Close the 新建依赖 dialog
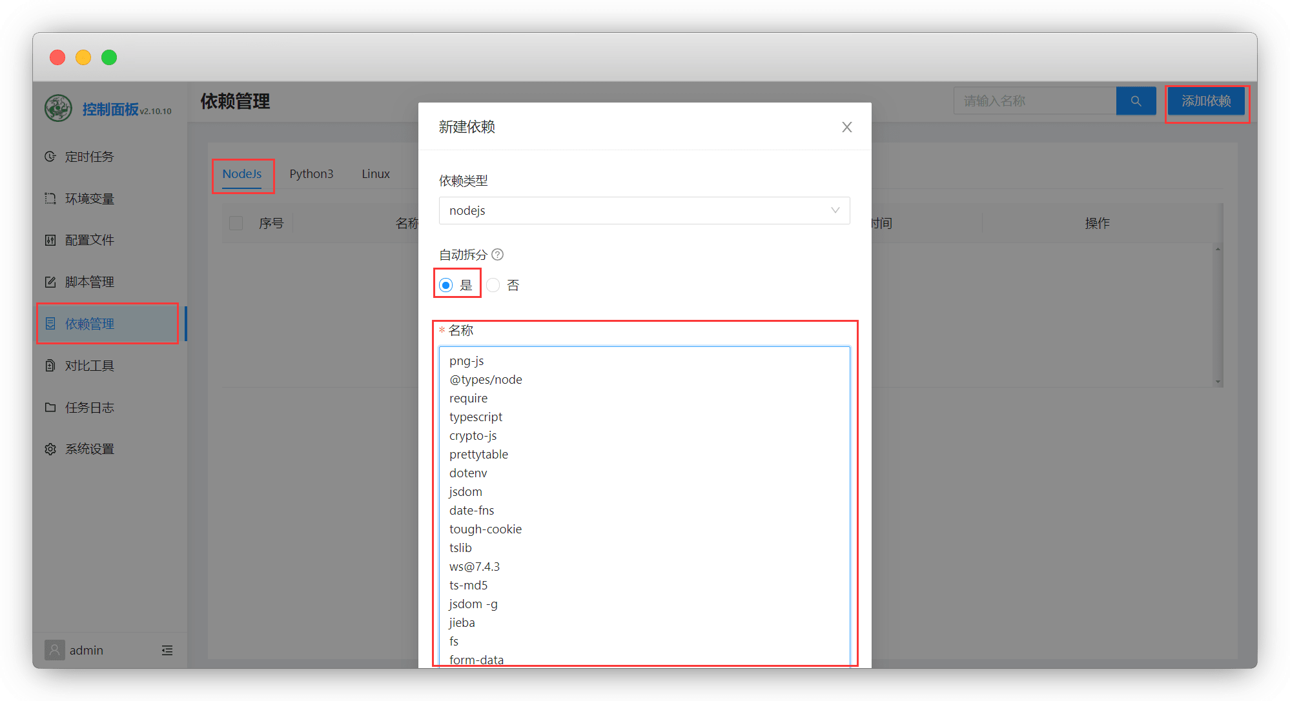 [846, 127]
